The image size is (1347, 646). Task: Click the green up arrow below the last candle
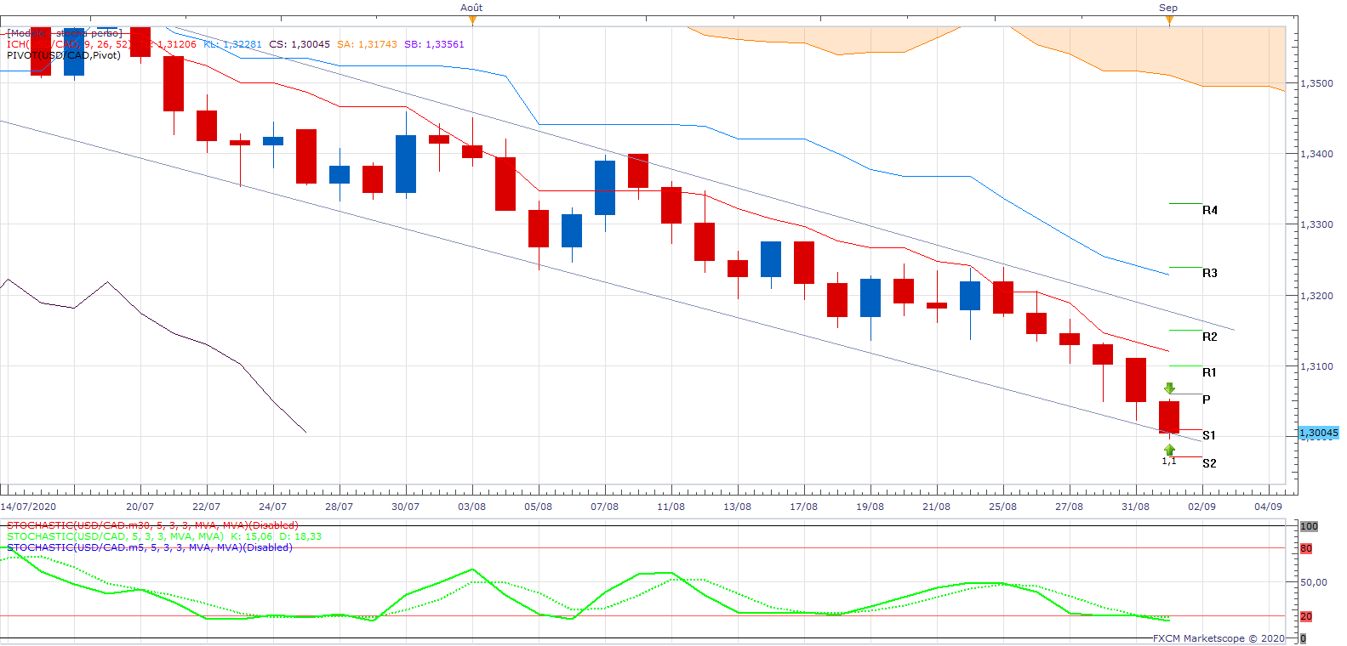(1169, 450)
